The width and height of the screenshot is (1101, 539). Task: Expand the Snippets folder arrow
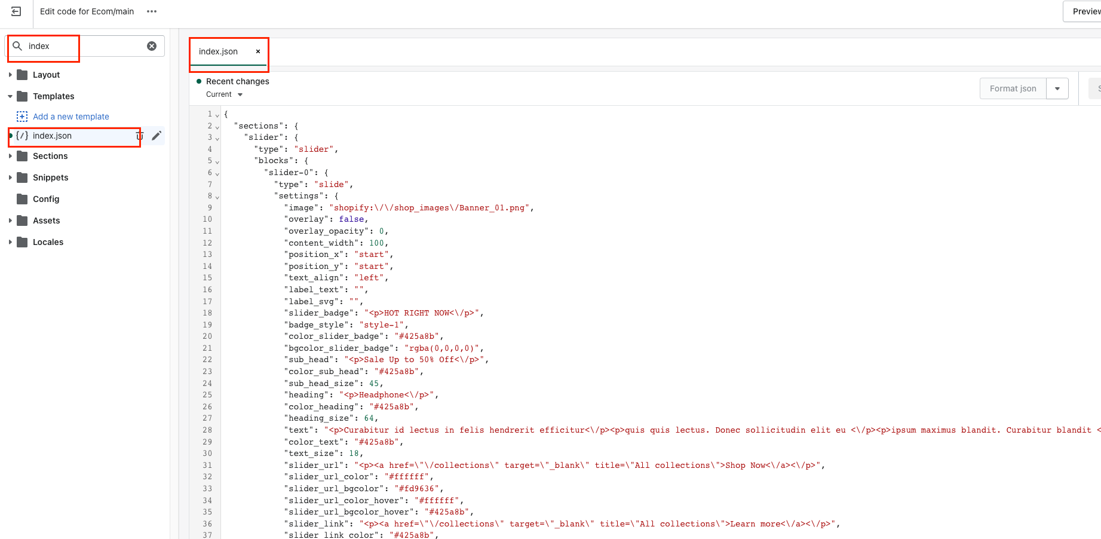point(10,177)
